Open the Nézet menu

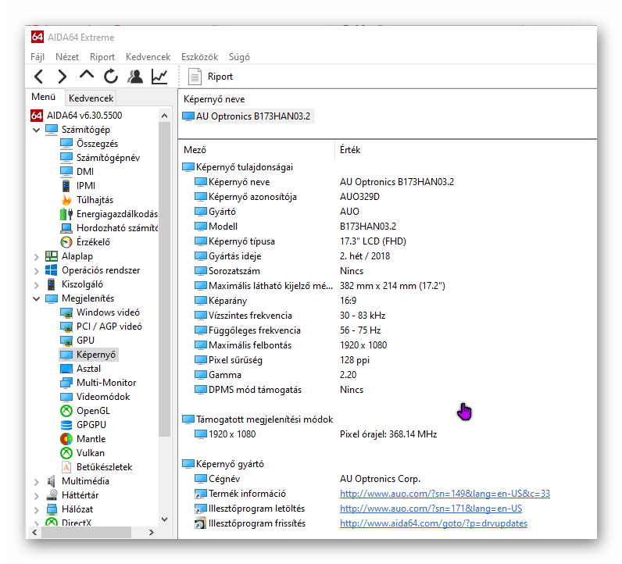point(67,57)
